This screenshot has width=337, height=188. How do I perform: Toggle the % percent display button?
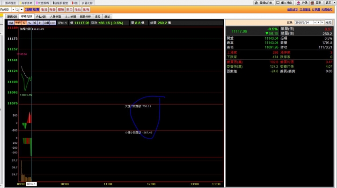(x=29, y=23)
